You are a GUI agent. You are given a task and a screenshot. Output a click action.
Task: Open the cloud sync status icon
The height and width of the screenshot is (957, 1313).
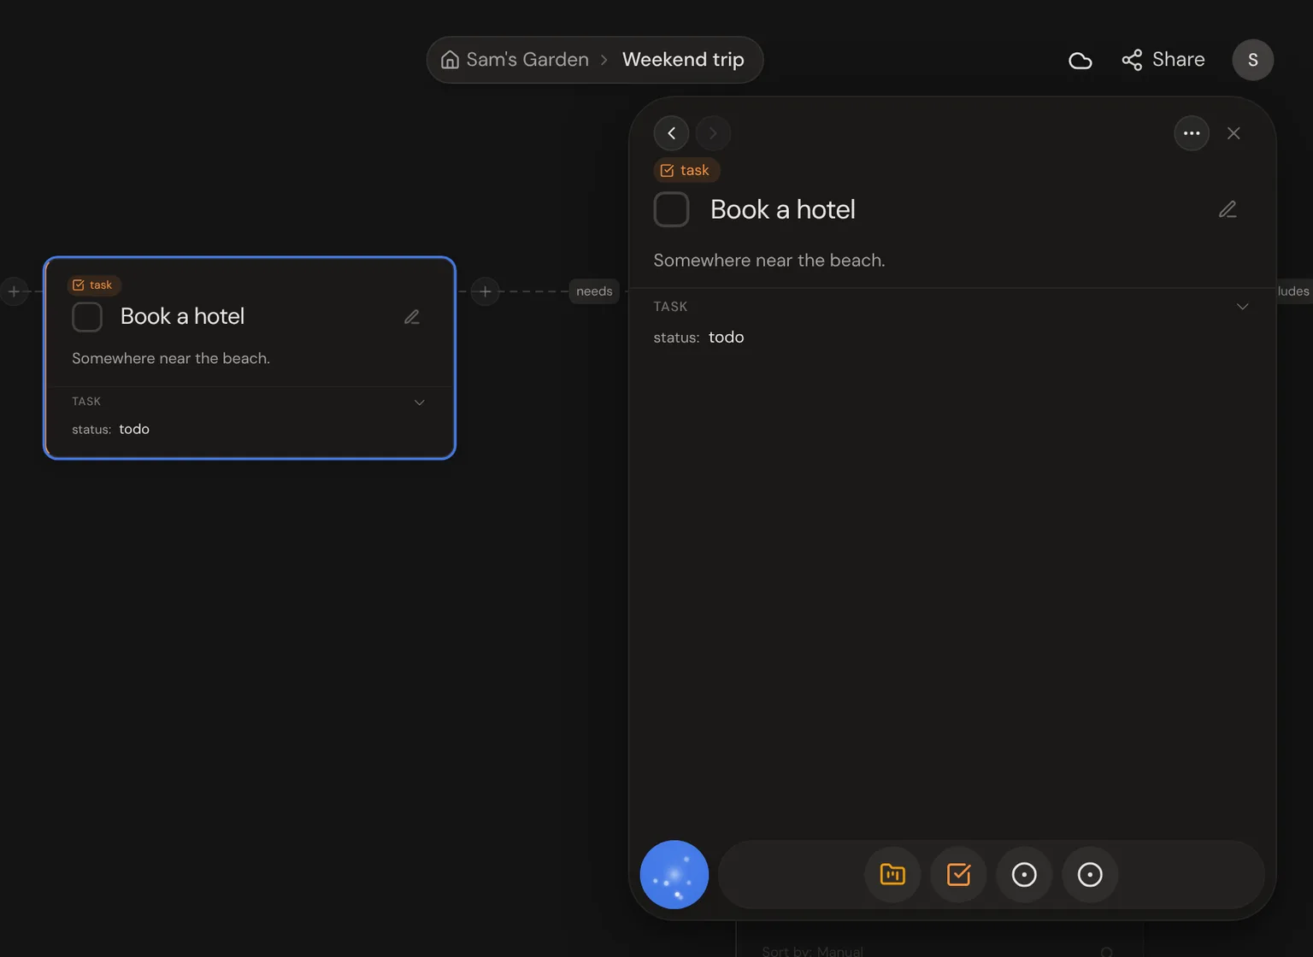click(1080, 60)
